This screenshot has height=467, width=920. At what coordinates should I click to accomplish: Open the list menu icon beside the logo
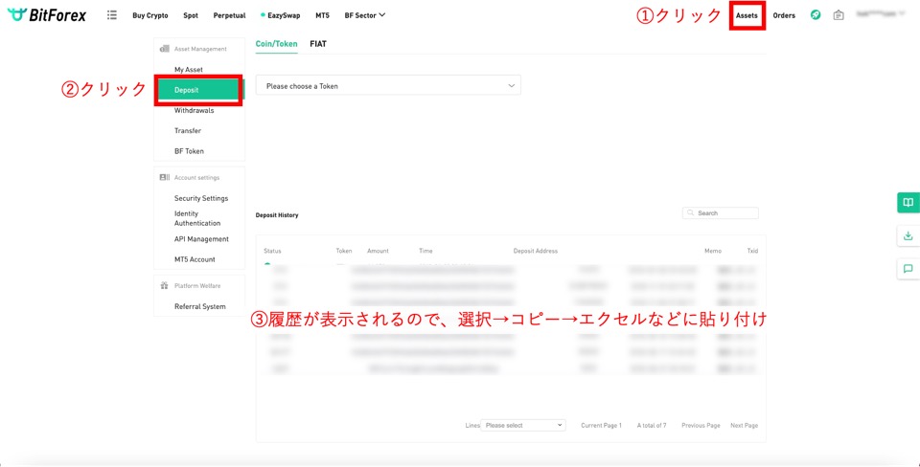[112, 15]
